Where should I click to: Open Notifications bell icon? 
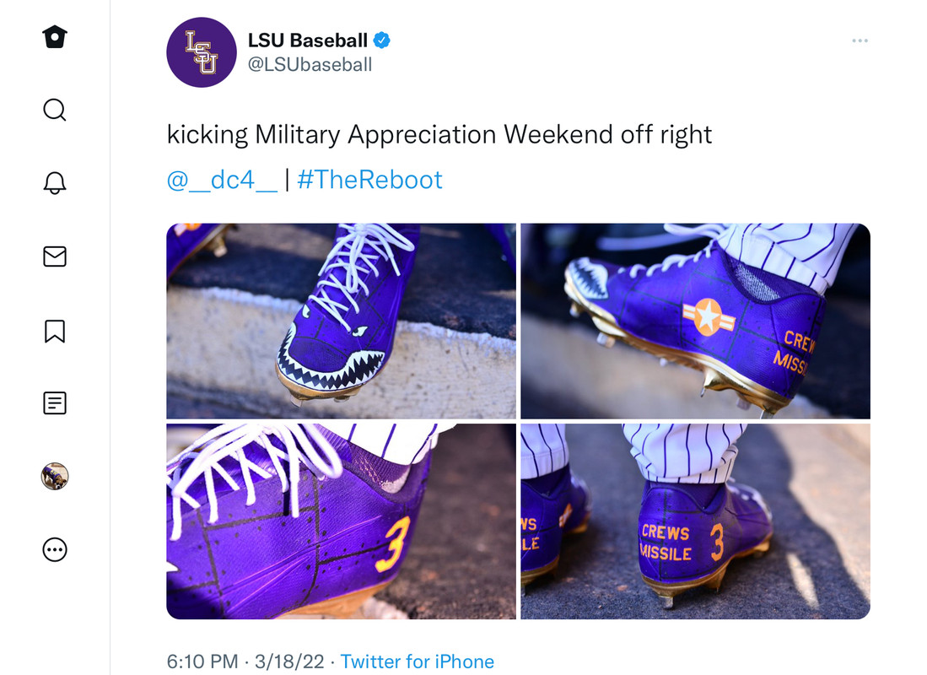(54, 183)
